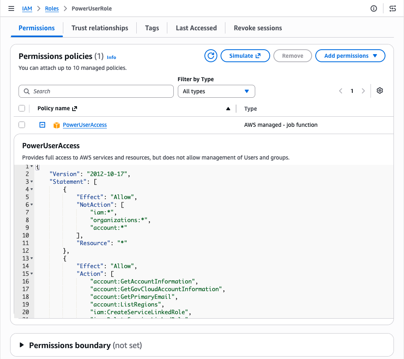This screenshot has height=359, width=404.
Task: Expand the Permissions boundary section
Action: (22, 345)
